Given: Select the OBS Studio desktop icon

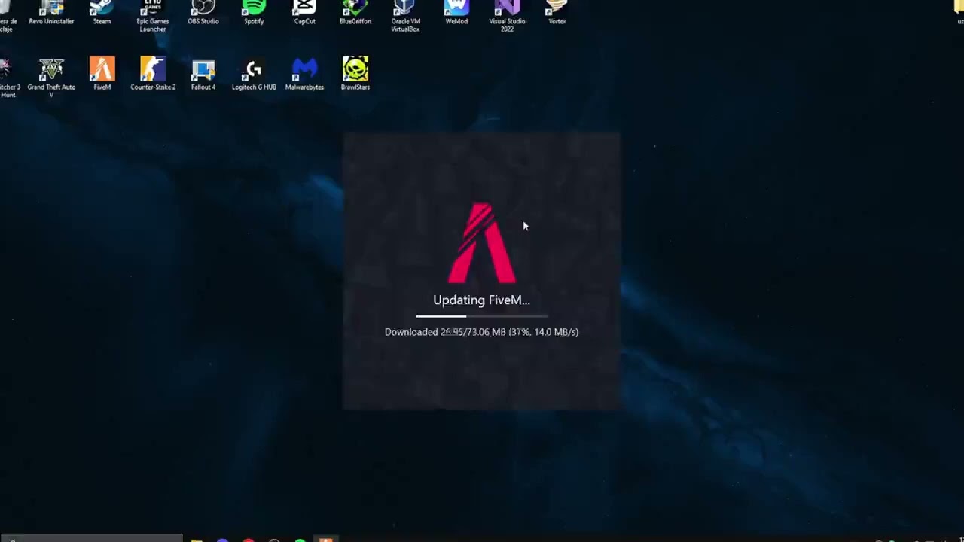Looking at the screenshot, I should (x=203, y=13).
